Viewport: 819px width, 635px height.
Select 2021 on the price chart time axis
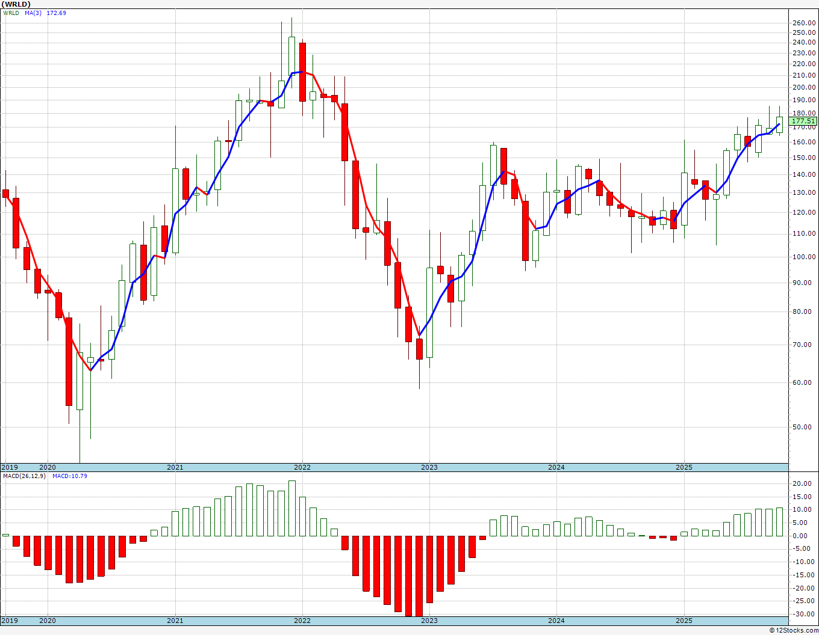(x=175, y=467)
